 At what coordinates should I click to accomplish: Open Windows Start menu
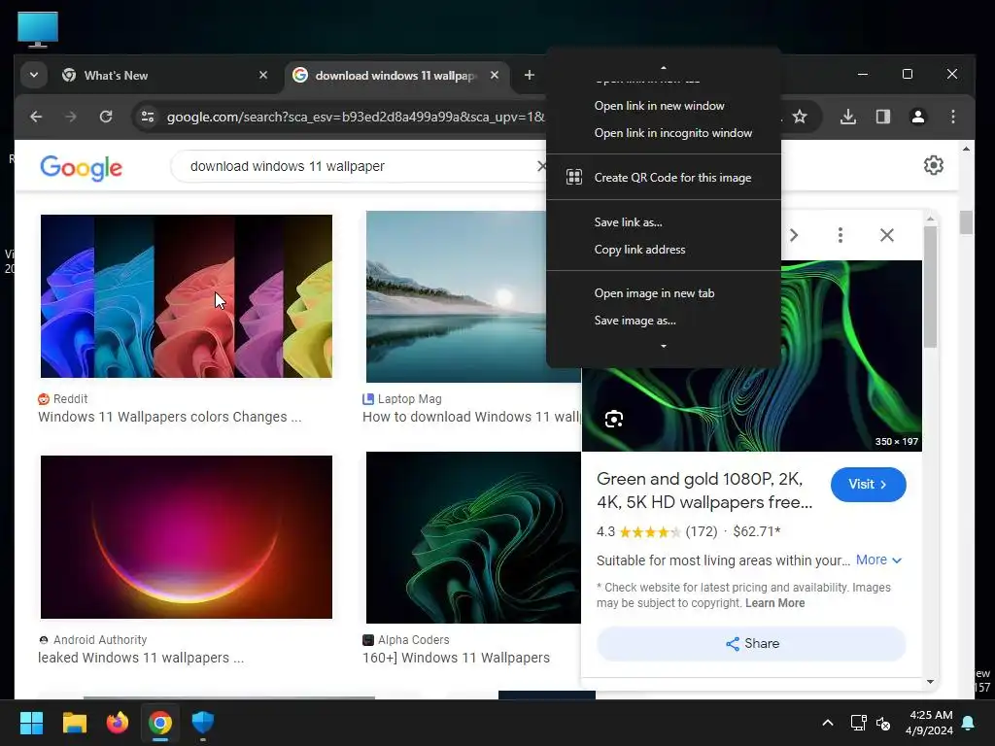[31, 723]
